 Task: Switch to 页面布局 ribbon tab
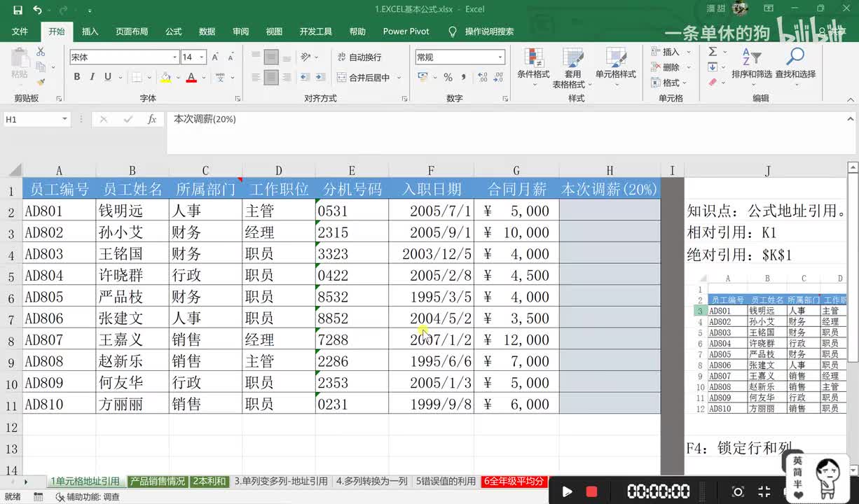pyautogui.click(x=132, y=31)
